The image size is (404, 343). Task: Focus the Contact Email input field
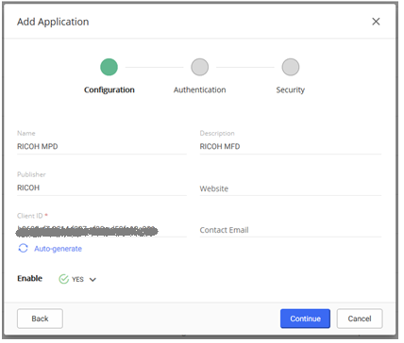click(290, 230)
